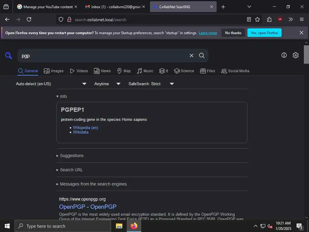
Task: Expand the Search URL section
Action: pyautogui.click(x=70, y=170)
